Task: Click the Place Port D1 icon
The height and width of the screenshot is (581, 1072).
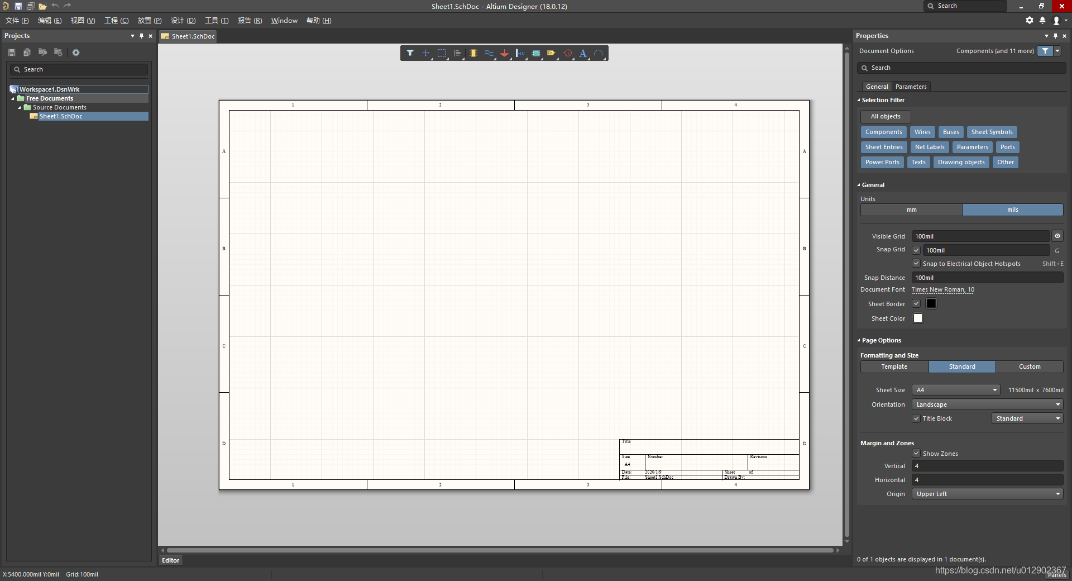Action: click(x=552, y=53)
